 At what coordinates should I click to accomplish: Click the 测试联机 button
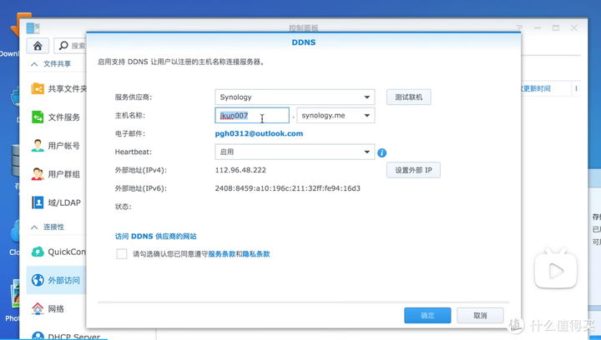(408, 97)
